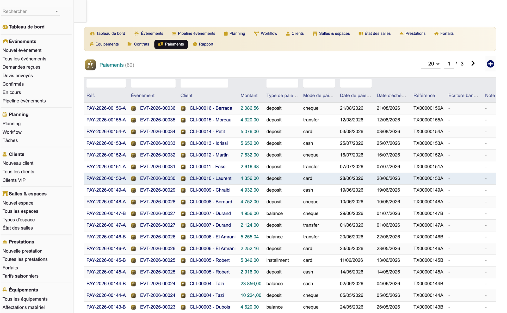Click the Rapport pie chart icon
Image resolution: width=507 pixels, height=313 pixels.
pyautogui.click(x=195, y=44)
